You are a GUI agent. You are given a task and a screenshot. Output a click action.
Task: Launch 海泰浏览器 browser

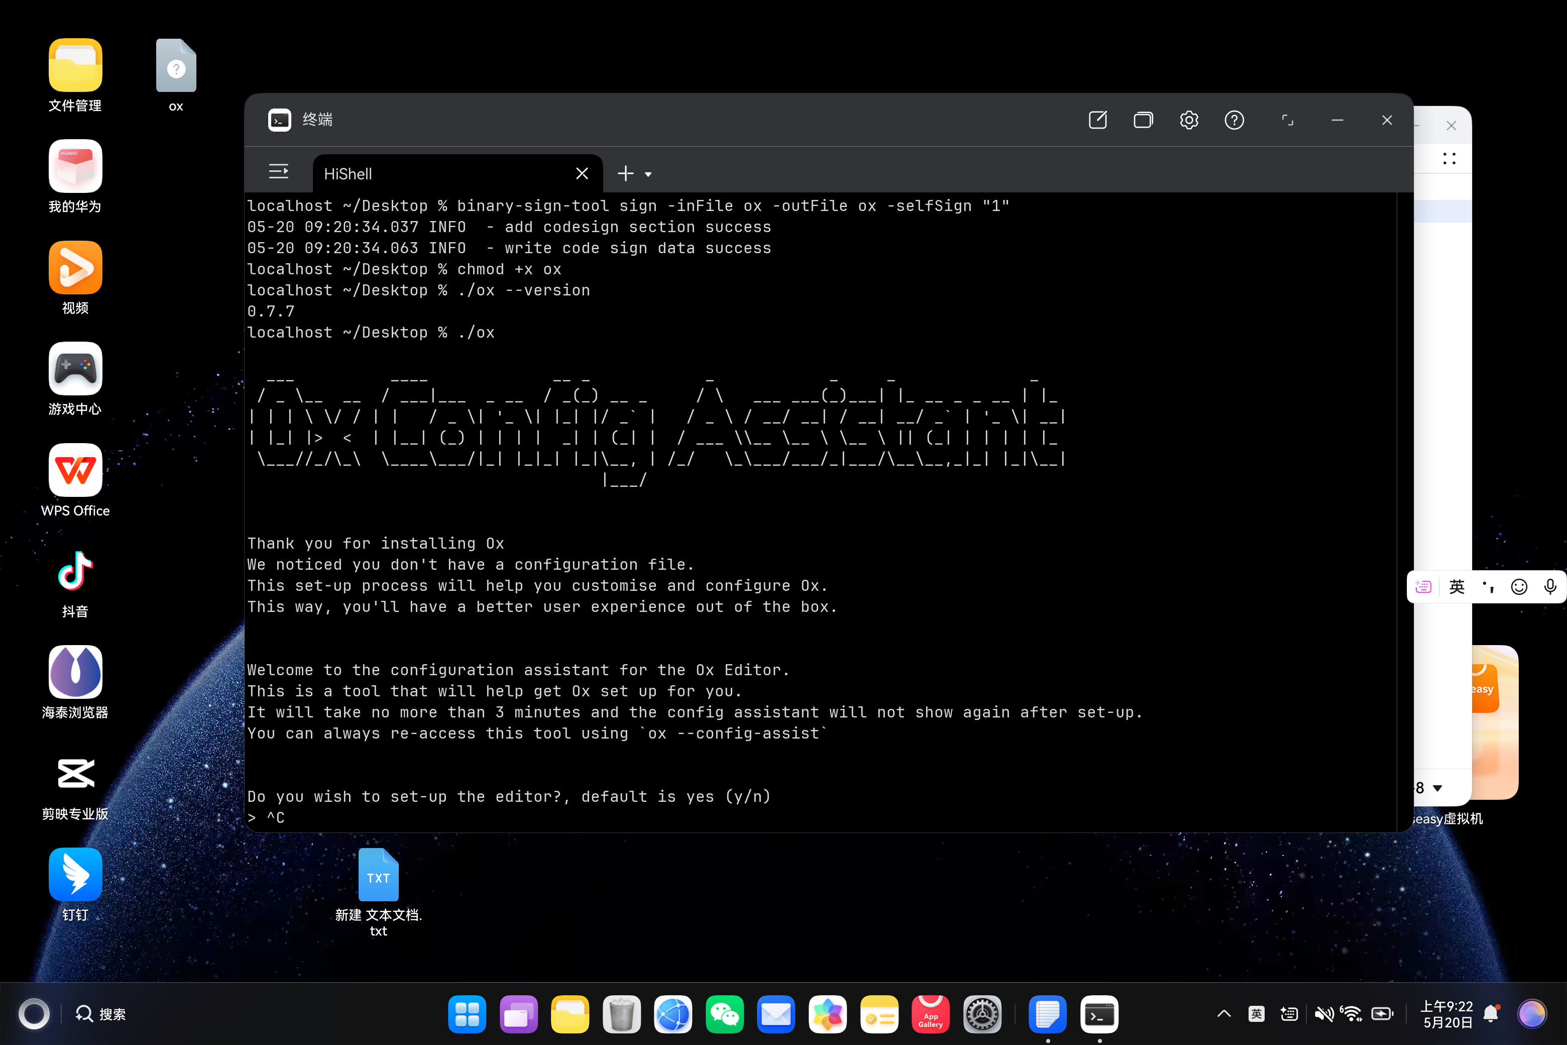coord(75,682)
